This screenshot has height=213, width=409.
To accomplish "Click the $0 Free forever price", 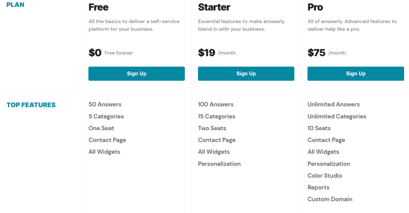I will [x=111, y=53].
